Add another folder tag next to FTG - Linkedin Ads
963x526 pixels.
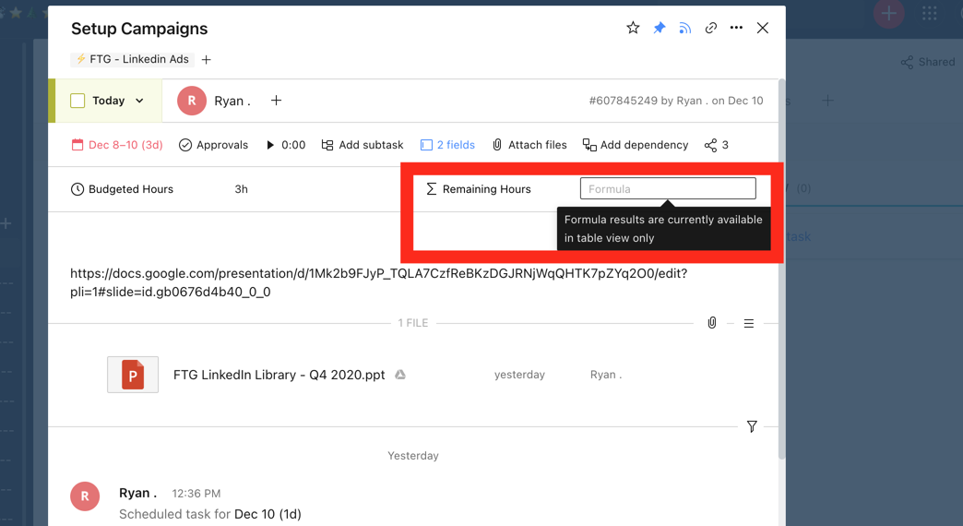[207, 59]
